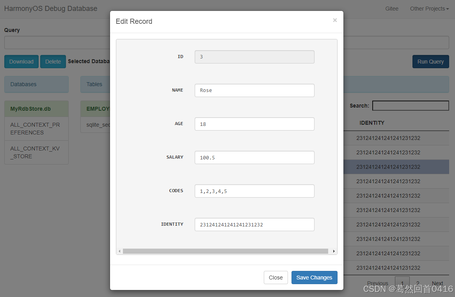Open the Other Projects dropdown
The width and height of the screenshot is (455, 297).
click(x=429, y=9)
